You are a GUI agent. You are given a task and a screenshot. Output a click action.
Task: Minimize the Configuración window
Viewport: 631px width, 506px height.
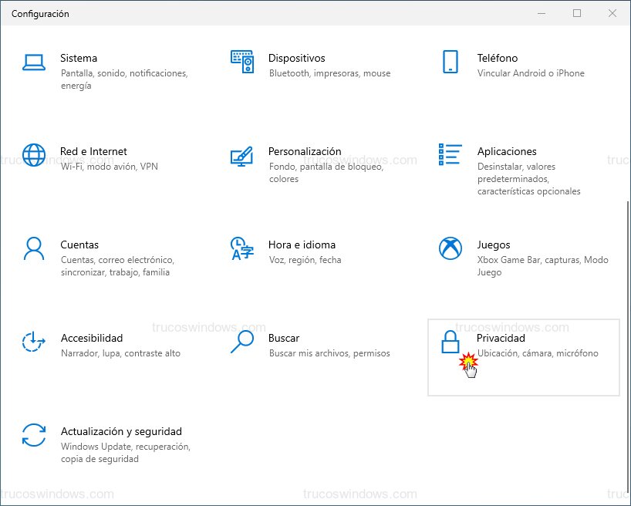pyautogui.click(x=542, y=13)
